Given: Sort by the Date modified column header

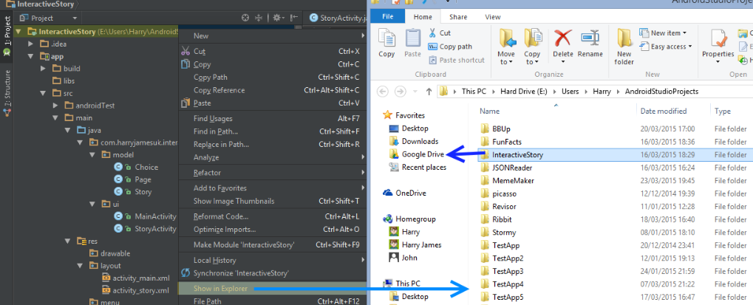Looking at the screenshot, I should pyautogui.click(x=663, y=111).
